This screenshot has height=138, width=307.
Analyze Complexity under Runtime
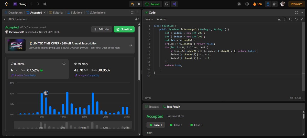tap(23, 75)
